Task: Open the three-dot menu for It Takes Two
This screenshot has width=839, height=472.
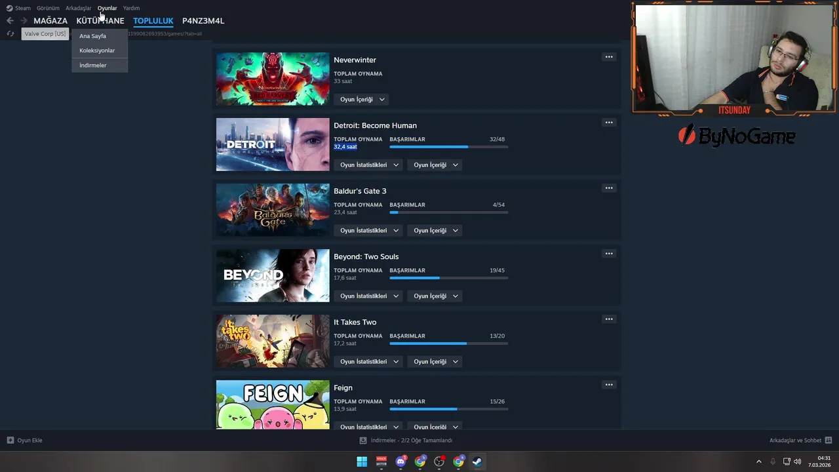Action: coord(609,319)
